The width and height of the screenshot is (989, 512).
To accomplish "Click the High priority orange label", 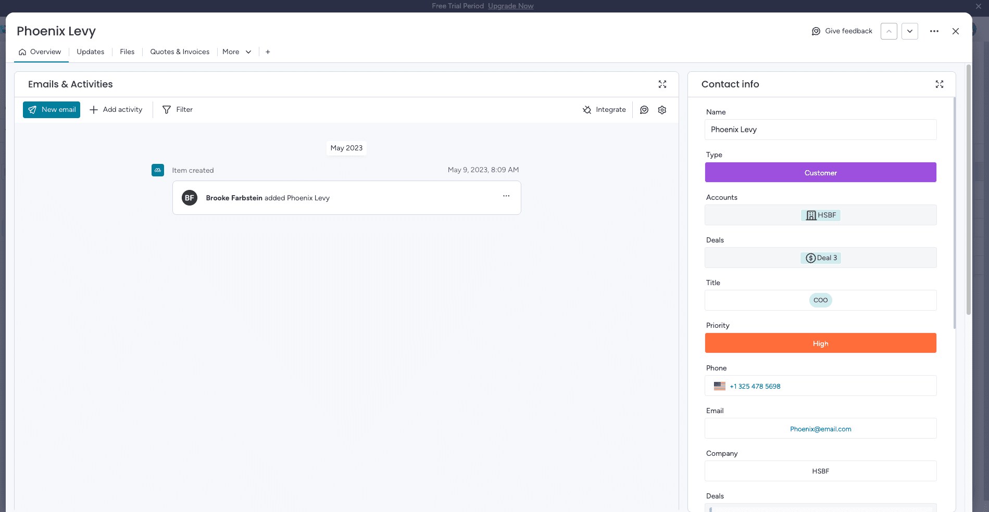I will click(820, 343).
